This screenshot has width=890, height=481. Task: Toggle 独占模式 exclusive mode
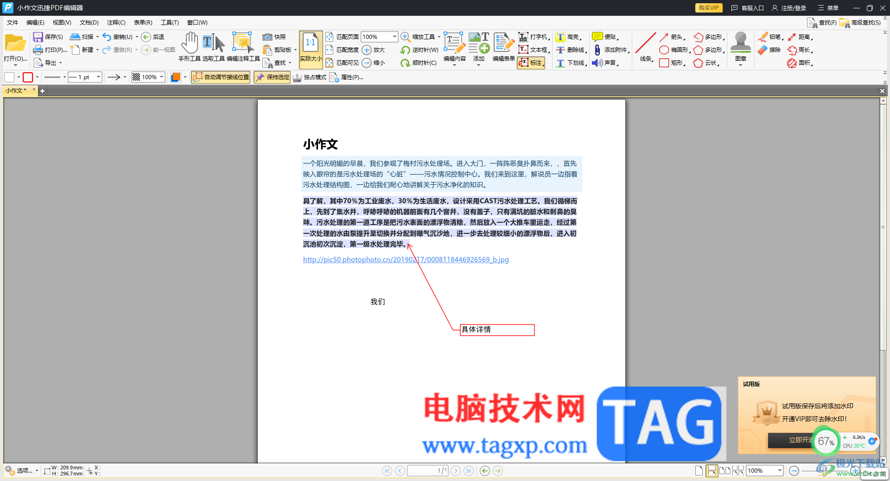(x=309, y=77)
